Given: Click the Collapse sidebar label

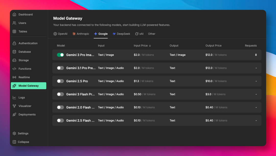Looking at the screenshot, I should (24, 142).
